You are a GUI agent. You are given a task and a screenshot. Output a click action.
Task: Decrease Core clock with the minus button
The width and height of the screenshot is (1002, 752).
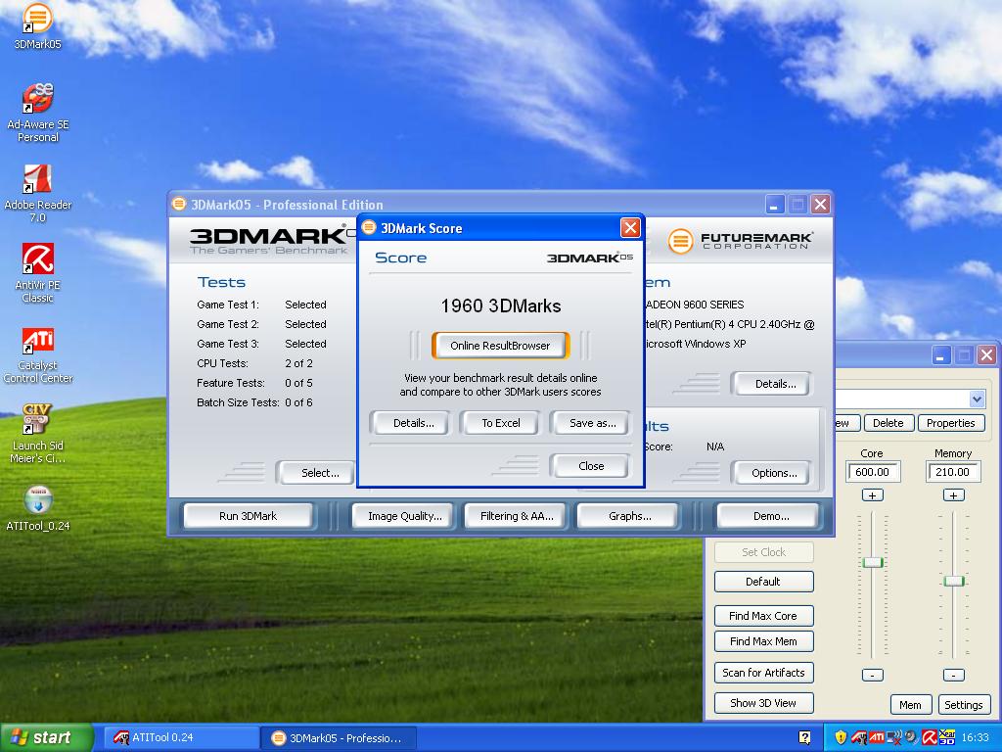[x=872, y=675]
